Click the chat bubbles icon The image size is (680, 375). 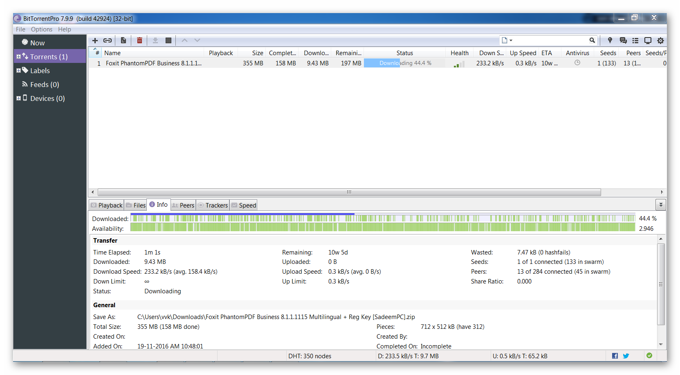coord(623,40)
